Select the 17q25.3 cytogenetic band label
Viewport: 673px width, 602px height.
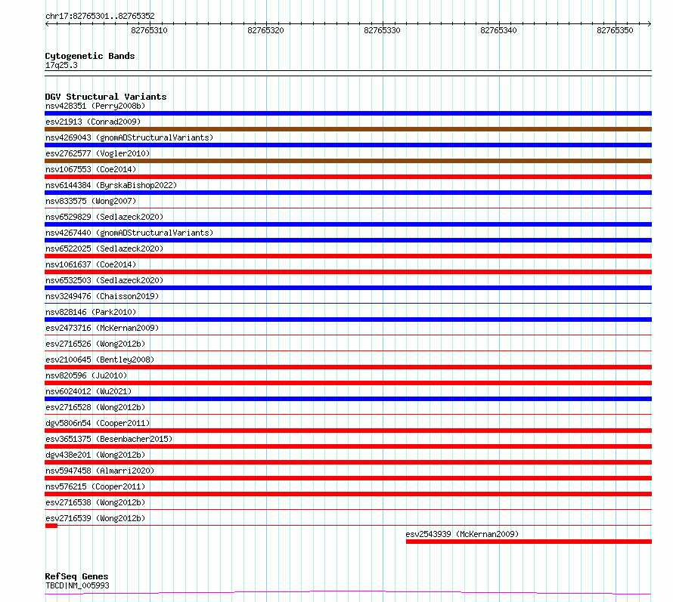pos(61,65)
